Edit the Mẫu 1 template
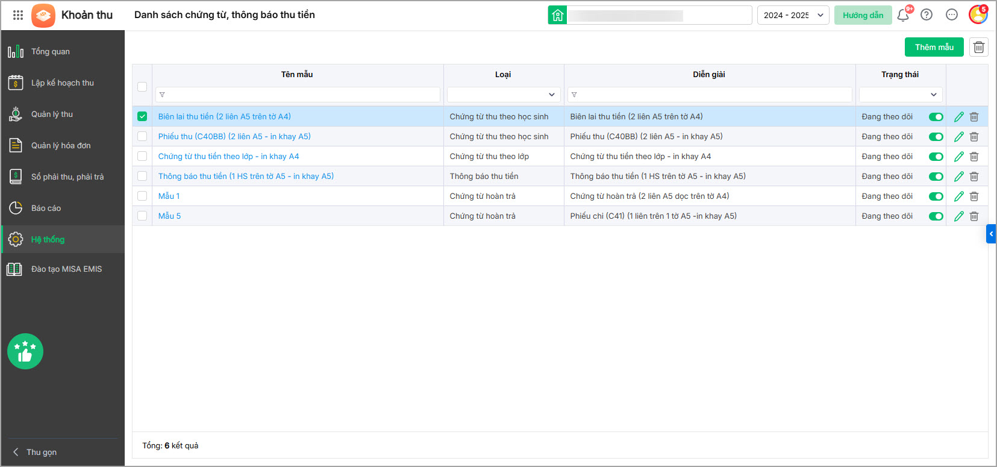The height and width of the screenshot is (467, 997). (x=959, y=196)
